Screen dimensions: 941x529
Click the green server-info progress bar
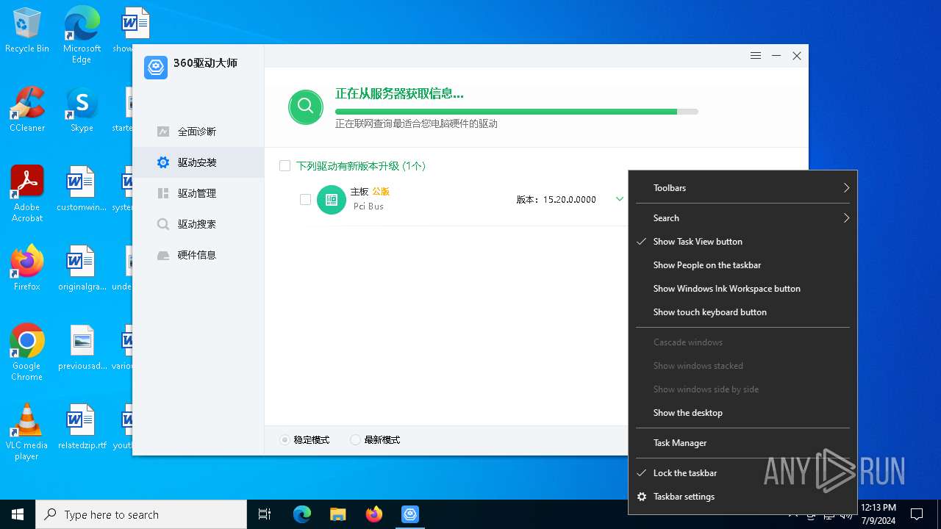tap(517, 112)
